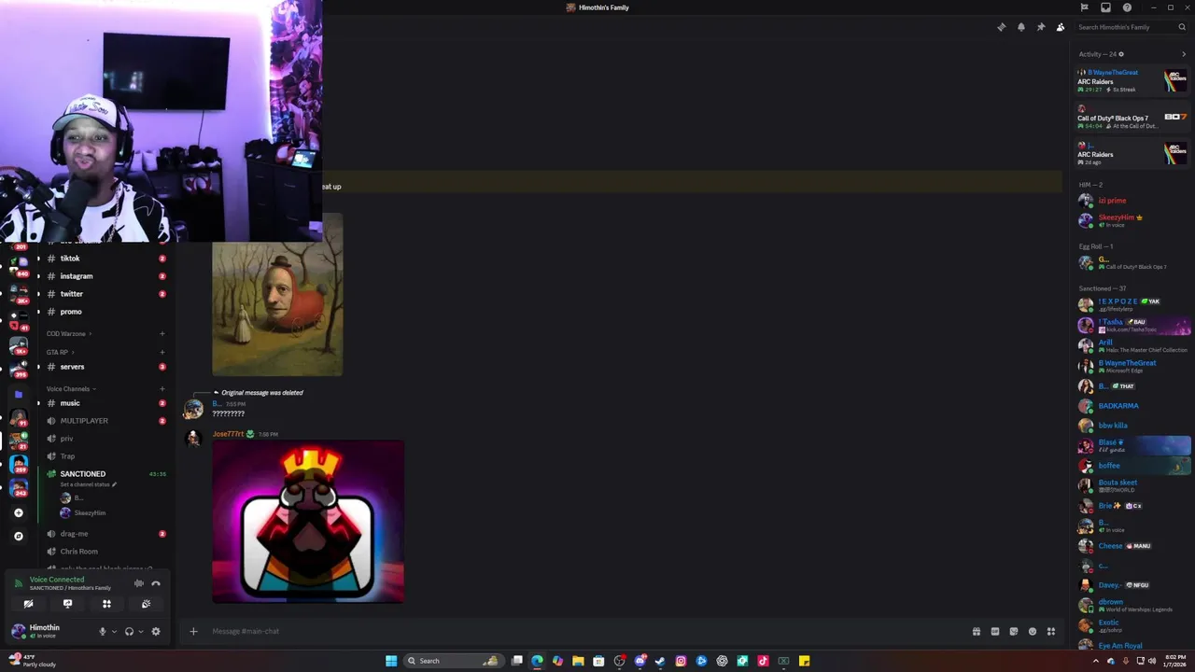
Task: Open User Settings gear icon
Action: 156,631
